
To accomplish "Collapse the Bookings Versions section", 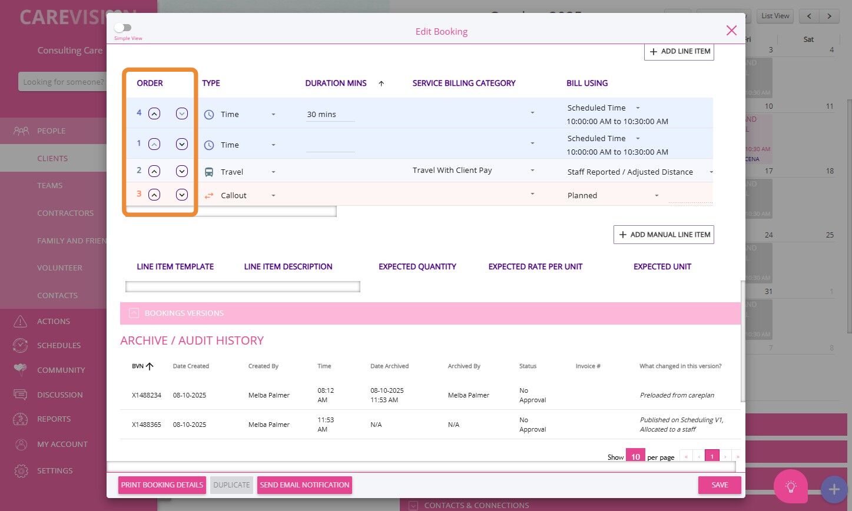I will click(x=134, y=313).
